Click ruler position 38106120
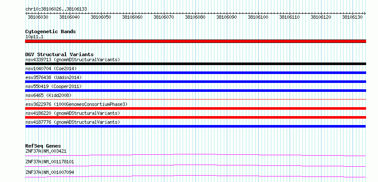The image size is (378, 182). tap(321, 17)
